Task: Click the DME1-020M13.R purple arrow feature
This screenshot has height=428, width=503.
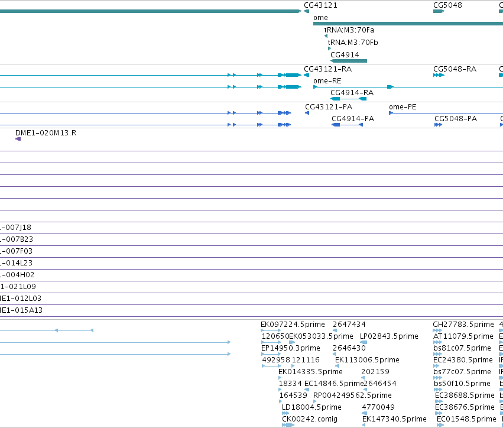Action: (x=18, y=139)
